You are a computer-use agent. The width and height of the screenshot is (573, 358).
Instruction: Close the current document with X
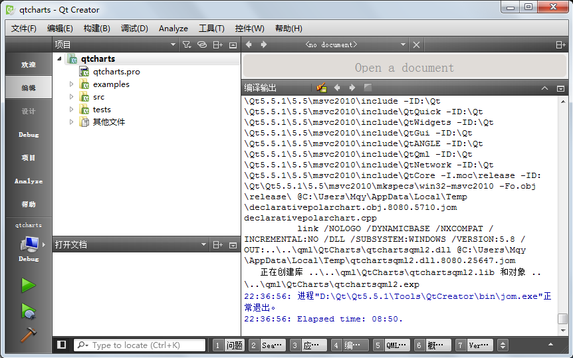coord(416,45)
